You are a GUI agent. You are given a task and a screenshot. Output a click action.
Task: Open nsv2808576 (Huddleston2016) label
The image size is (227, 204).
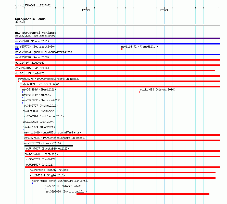(x=43, y=116)
